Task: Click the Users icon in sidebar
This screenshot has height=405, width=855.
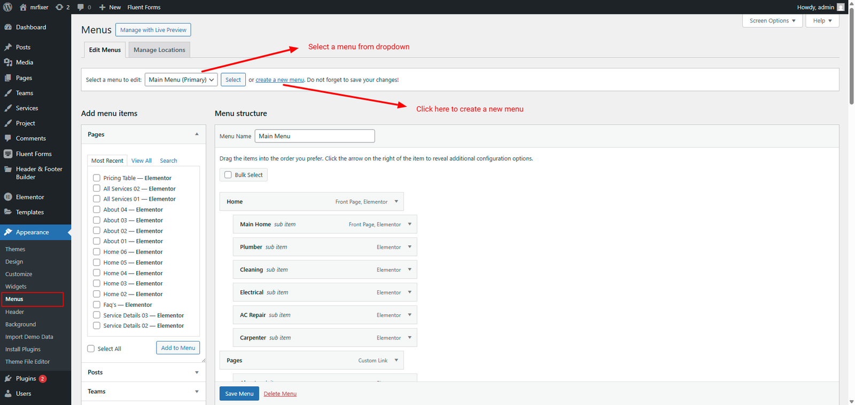Action: [x=8, y=394]
